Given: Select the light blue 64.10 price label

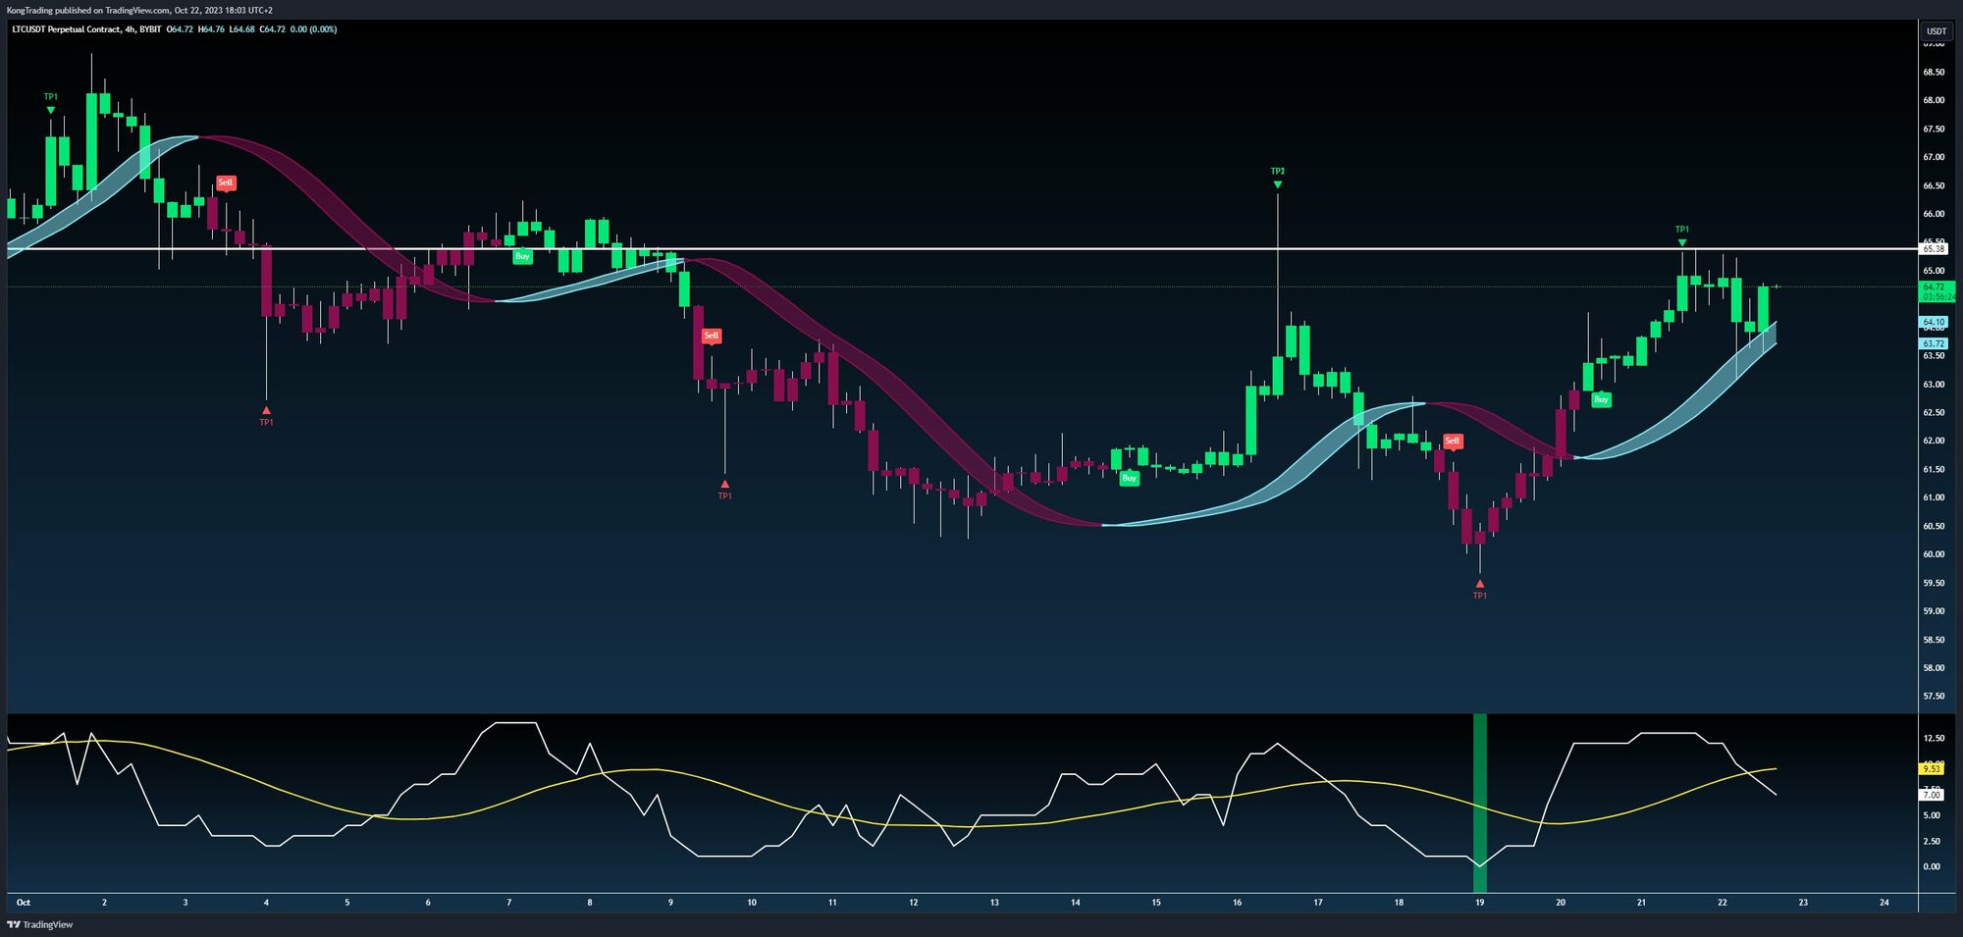Looking at the screenshot, I should pyautogui.click(x=1934, y=322).
